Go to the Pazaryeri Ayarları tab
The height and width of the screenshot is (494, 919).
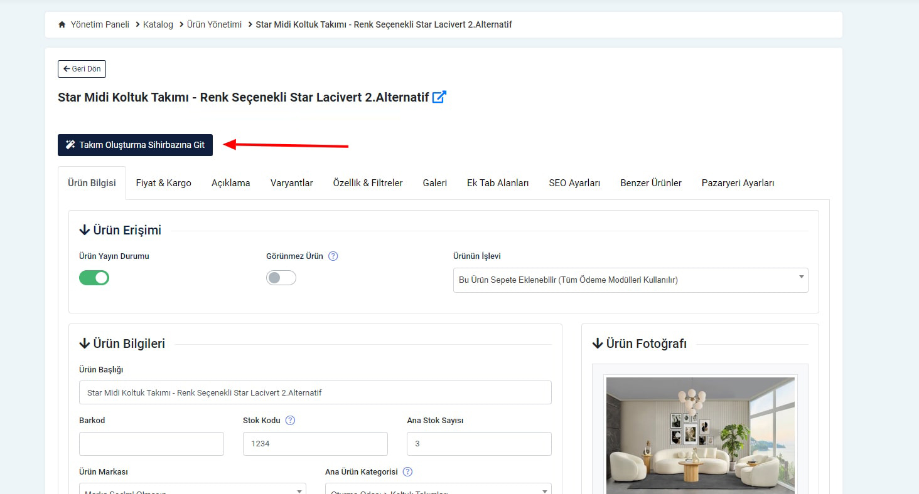[738, 183]
